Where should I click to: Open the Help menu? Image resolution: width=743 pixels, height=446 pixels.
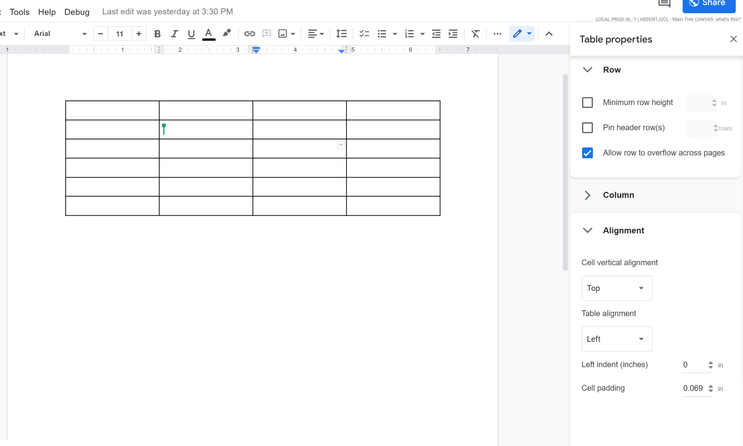click(x=47, y=12)
